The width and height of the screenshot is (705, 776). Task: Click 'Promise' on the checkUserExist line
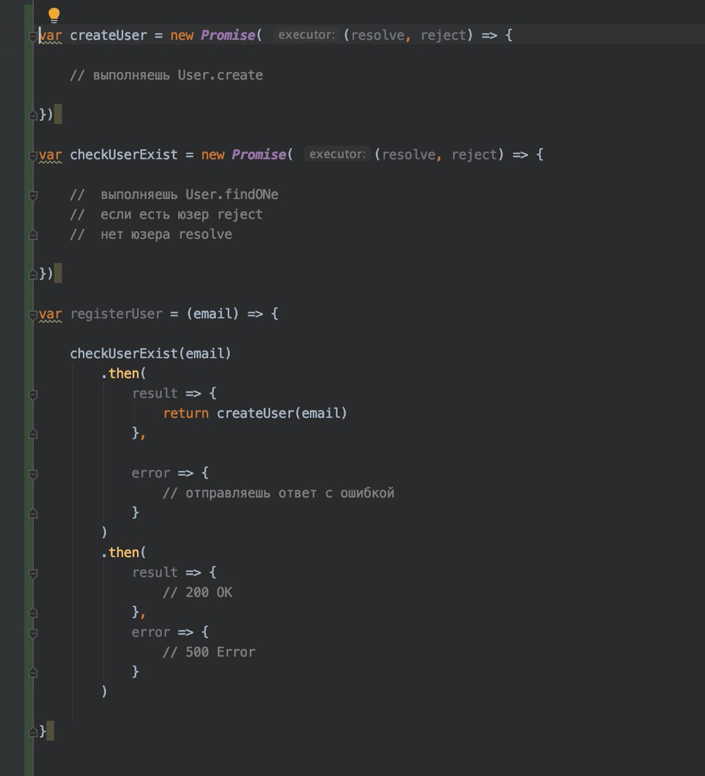(x=259, y=155)
